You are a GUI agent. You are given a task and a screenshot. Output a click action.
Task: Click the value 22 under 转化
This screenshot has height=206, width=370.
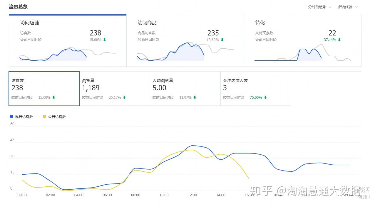[x=332, y=33]
